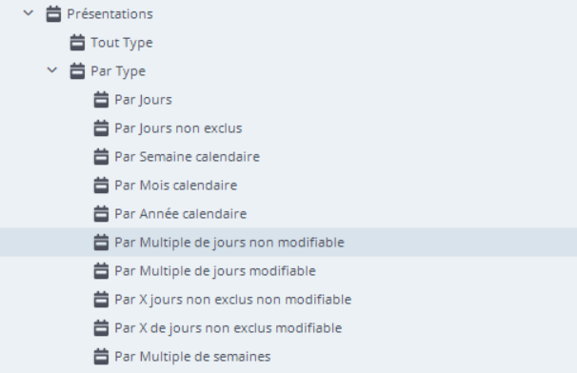Choose Par X de jours non exclus modifiable
The image size is (577, 373).
click(229, 328)
